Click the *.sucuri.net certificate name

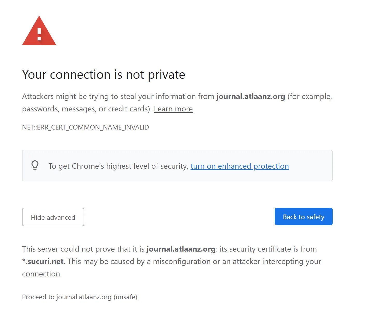click(43, 261)
